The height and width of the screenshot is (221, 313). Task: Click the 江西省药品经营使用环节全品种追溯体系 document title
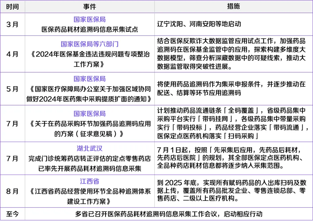coord(89,191)
